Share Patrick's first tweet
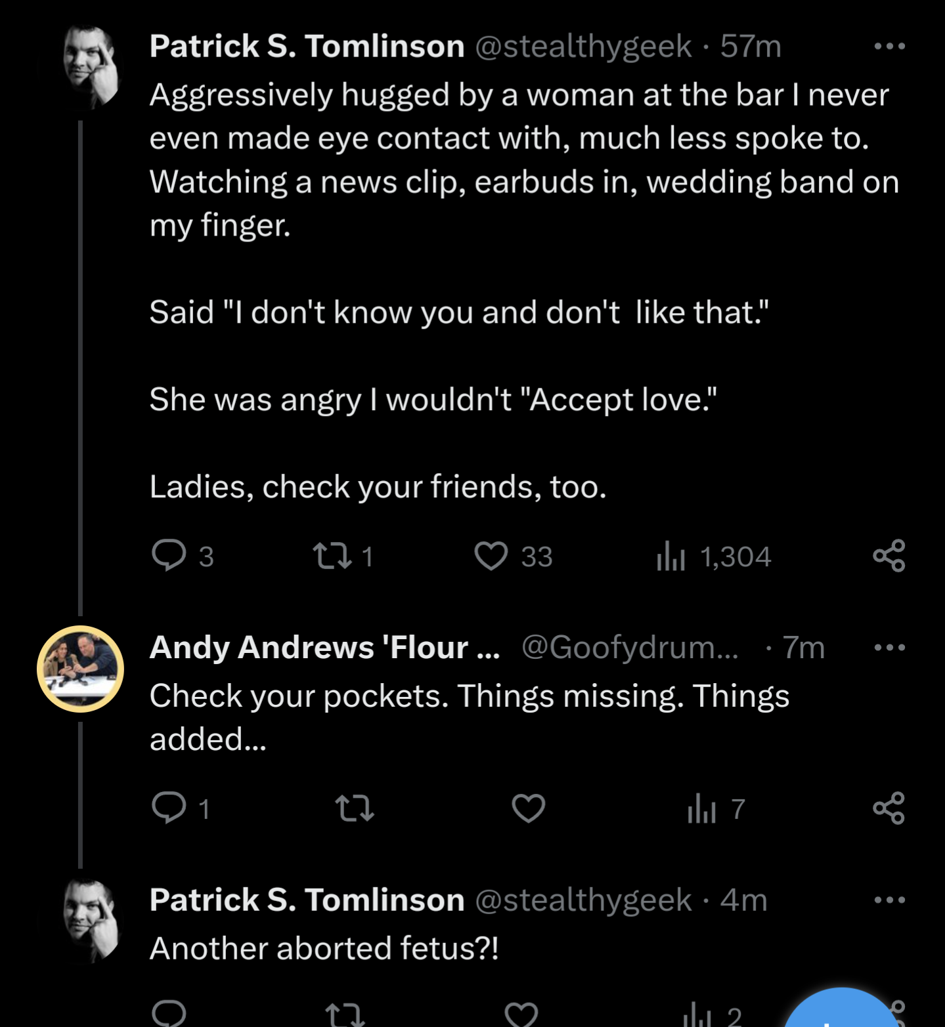 point(889,556)
